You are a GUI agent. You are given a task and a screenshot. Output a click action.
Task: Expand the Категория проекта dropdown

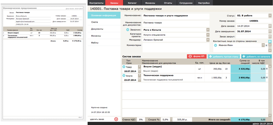(x=208, y=35)
